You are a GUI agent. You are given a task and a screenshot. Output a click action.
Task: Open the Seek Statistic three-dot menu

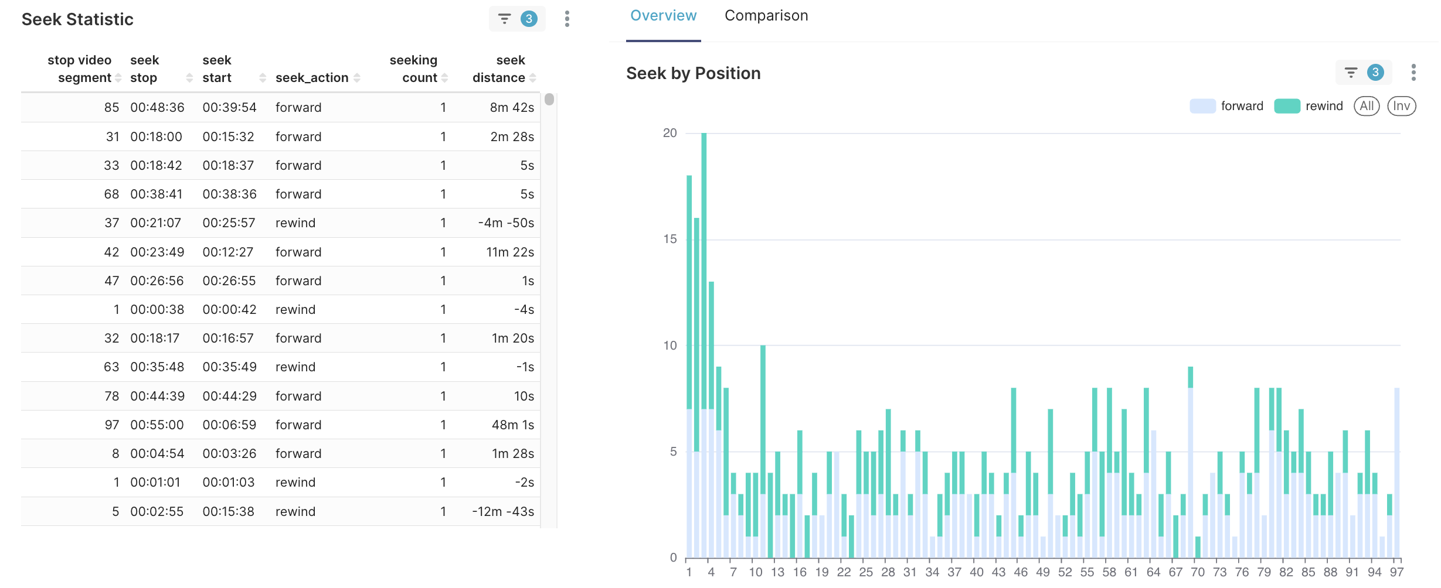[567, 19]
